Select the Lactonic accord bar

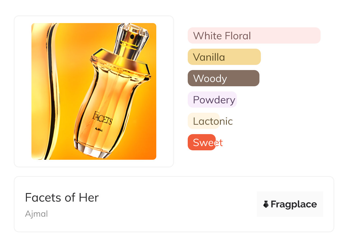point(203,121)
